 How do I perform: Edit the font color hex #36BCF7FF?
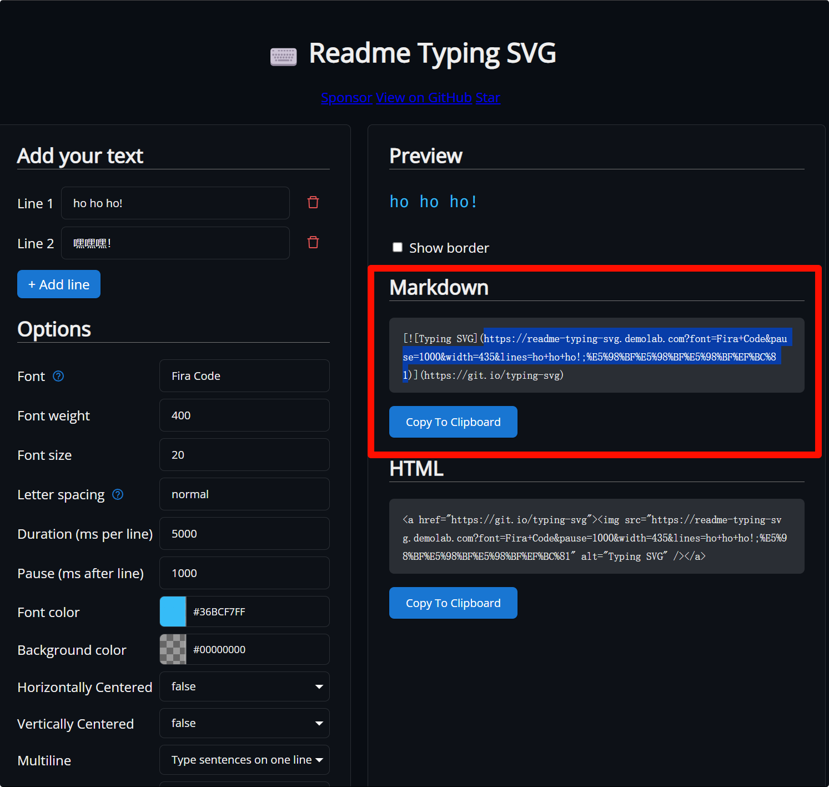pyautogui.click(x=258, y=611)
